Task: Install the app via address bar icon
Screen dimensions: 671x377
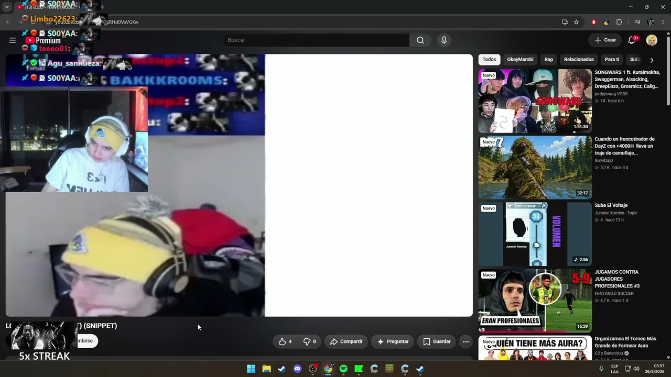Action: (565, 22)
